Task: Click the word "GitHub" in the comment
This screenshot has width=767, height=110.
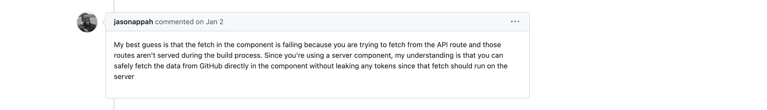Action: (211, 66)
